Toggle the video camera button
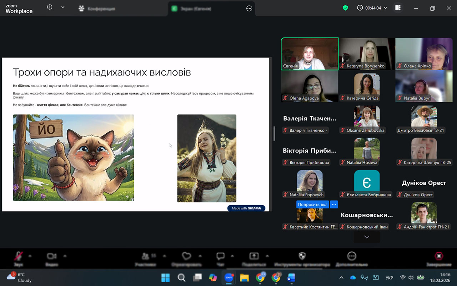The height and width of the screenshot is (286, 457). pyautogui.click(x=52, y=256)
